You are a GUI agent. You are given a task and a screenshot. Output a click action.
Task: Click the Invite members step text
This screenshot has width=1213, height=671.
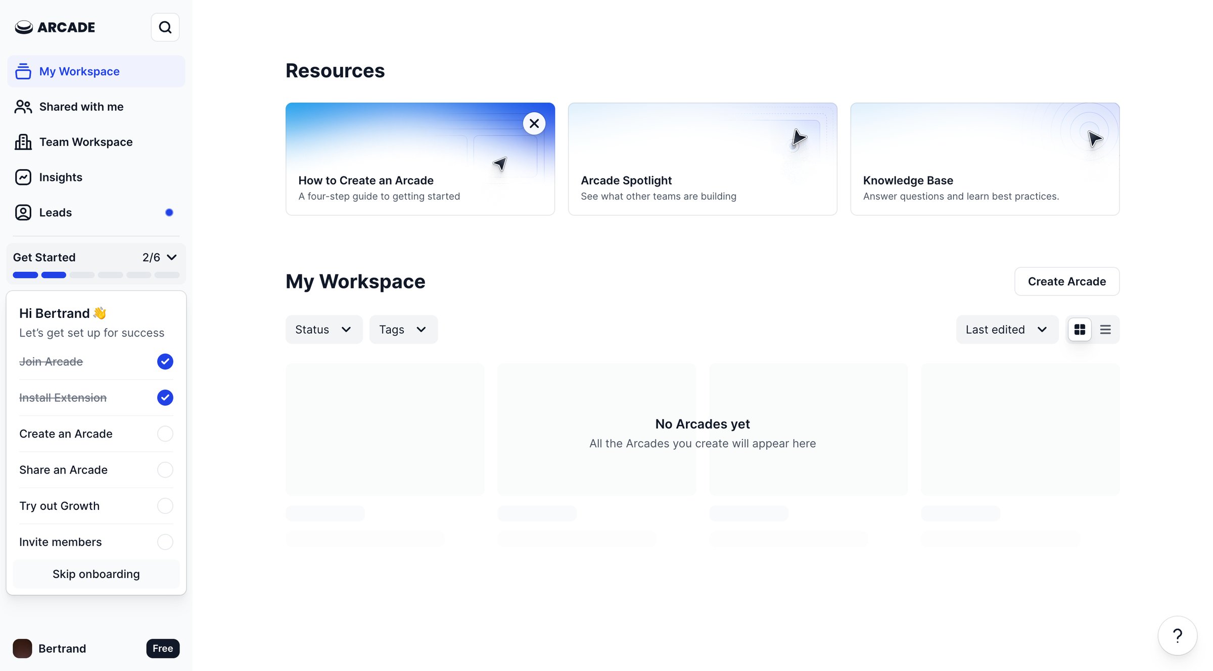coord(60,542)
